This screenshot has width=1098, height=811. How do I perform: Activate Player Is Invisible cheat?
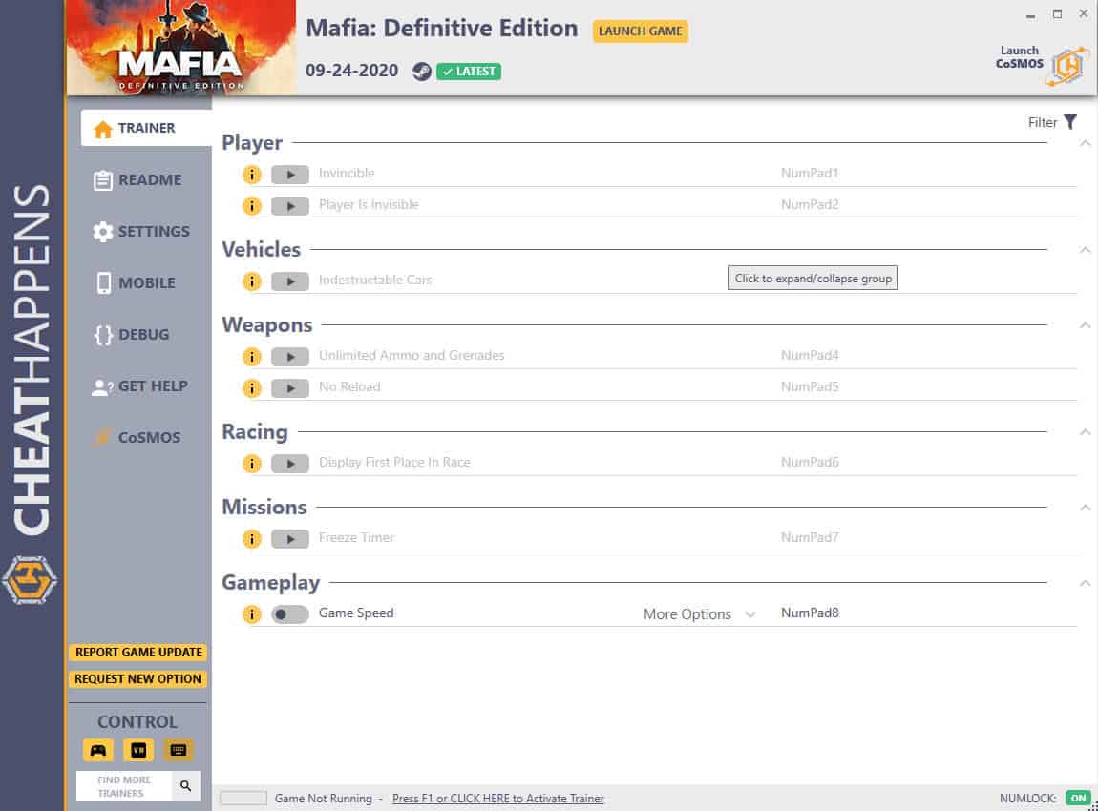290,206
